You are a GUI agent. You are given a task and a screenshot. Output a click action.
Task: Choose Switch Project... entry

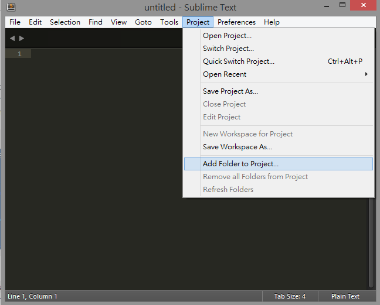(x=279, y=49)
